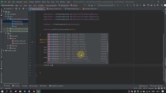Click the completion popup vertical scrollbar
The width and height of the screenshot is (166, 93).
pos(108,47)
